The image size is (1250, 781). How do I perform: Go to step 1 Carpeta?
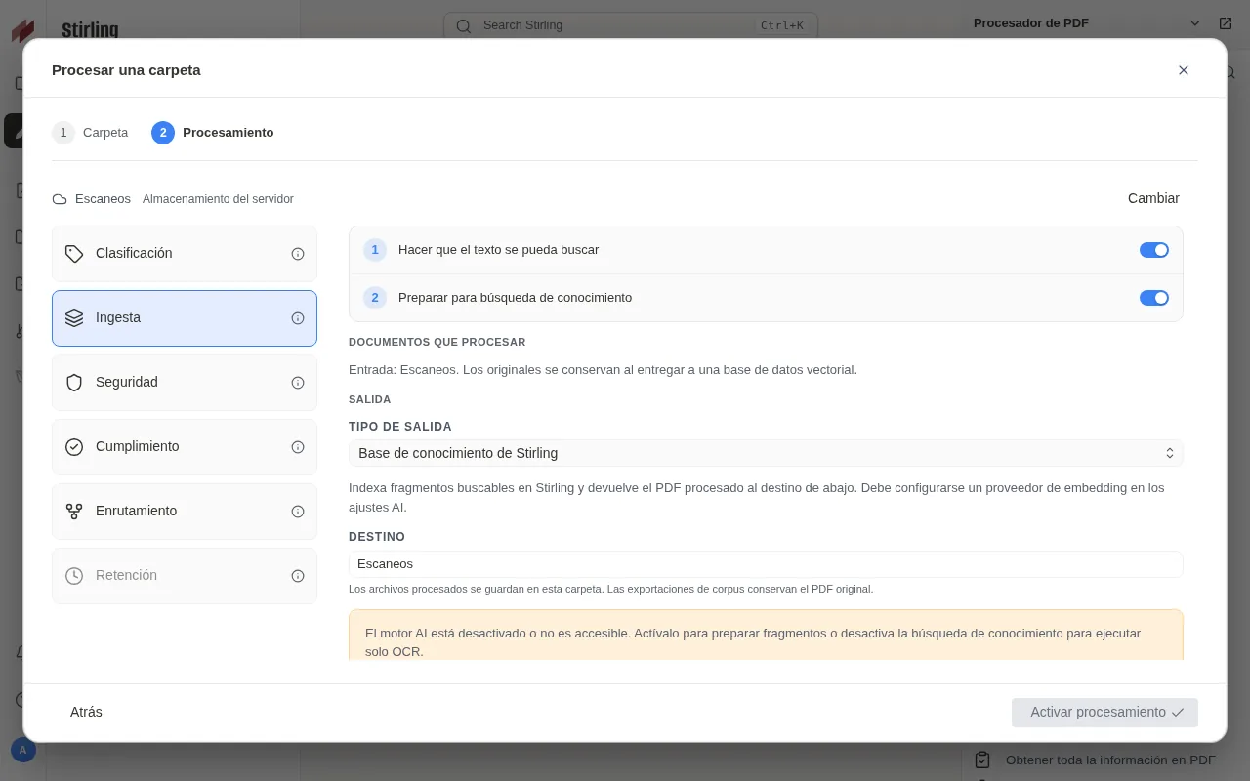point(90,133)
